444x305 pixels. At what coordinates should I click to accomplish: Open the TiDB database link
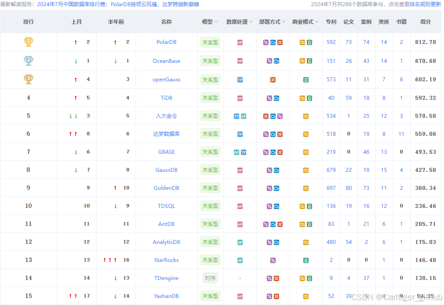pos(166,98)
